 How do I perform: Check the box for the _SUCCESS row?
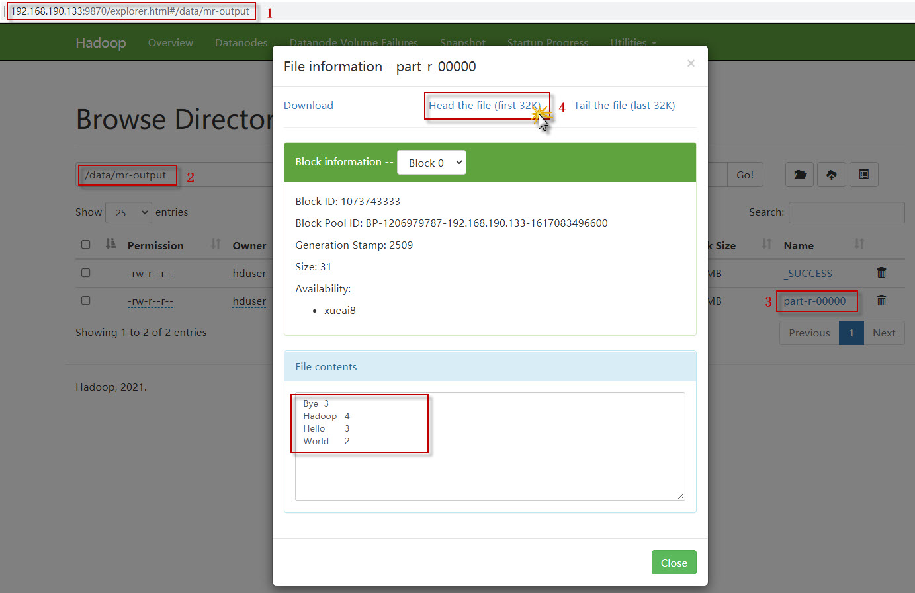[86, 272]
